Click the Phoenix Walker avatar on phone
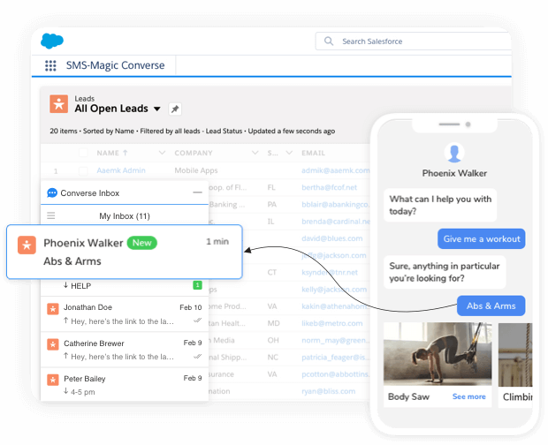Image resolution: width=548 pixels, height=445 pixels. [454, 153]
